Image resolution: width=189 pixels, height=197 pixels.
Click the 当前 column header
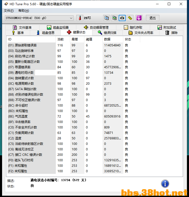tap(63, 39)
